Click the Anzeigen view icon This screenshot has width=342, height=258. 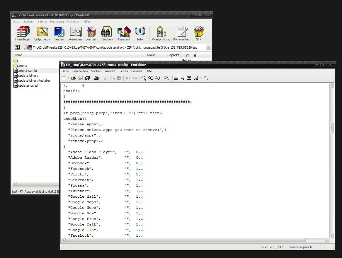tap(76, 34)
